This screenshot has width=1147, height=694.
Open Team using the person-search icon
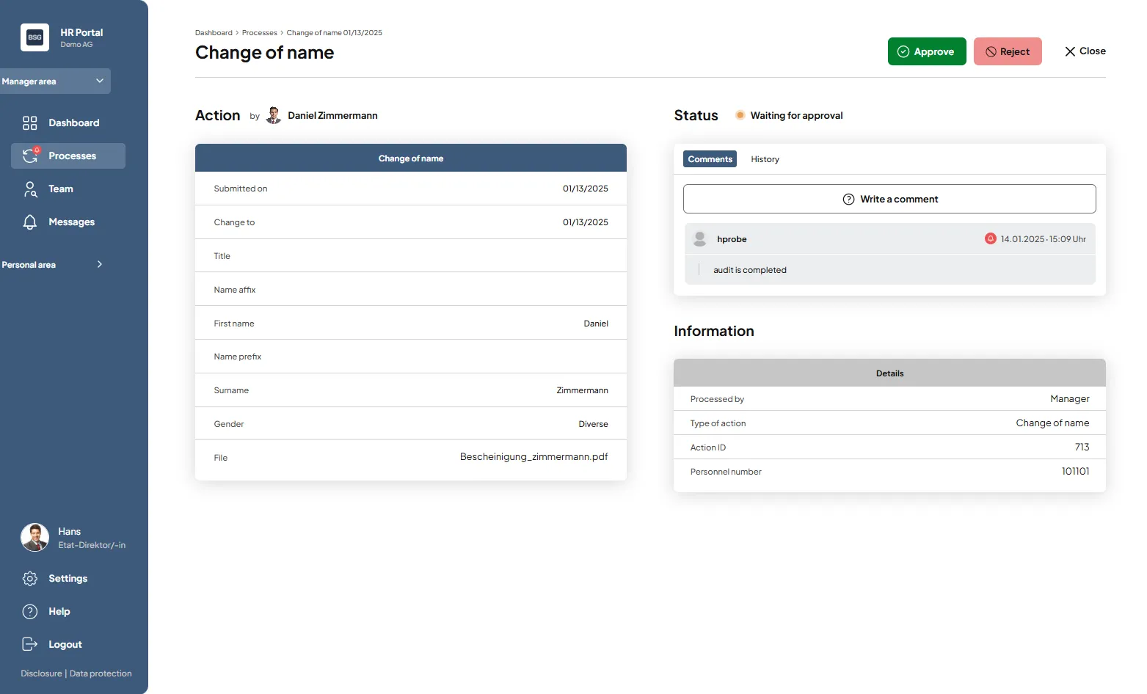(30, 189)
